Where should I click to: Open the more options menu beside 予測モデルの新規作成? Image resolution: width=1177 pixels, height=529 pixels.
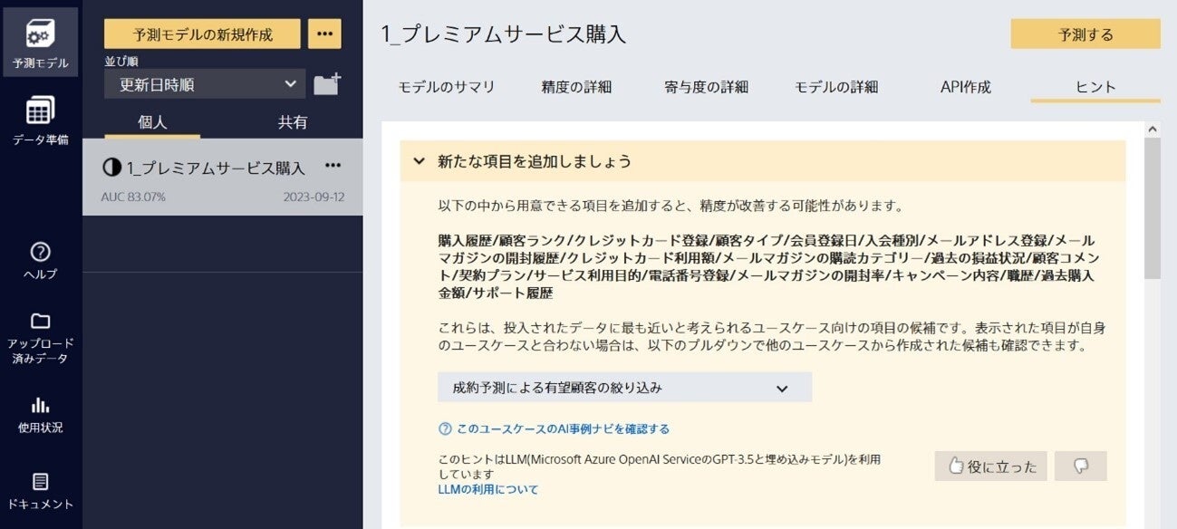(x=326, y=34)
